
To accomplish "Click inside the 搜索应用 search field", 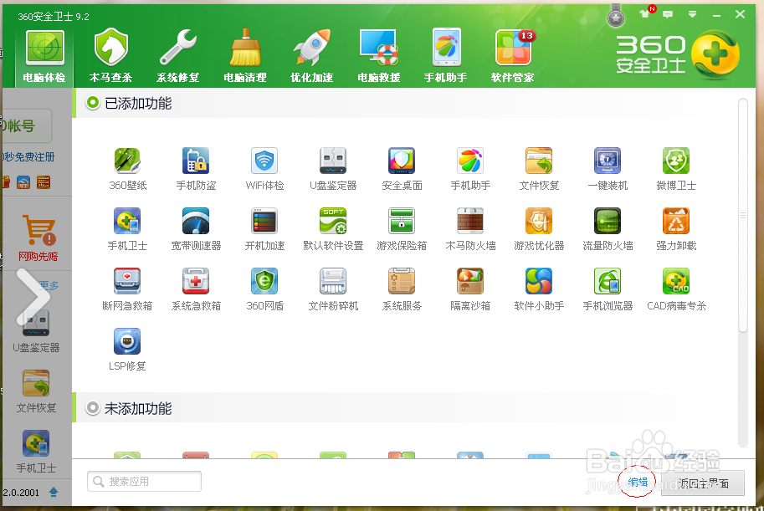I will pyautogui.click(x=142, y=481).
